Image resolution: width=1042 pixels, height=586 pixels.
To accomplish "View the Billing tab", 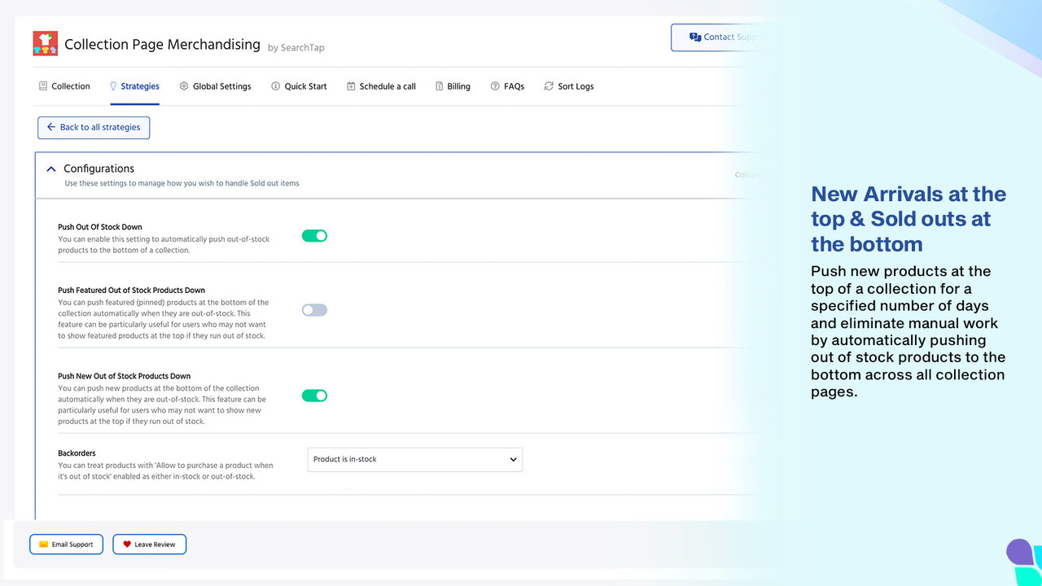I will click(453, 86).
